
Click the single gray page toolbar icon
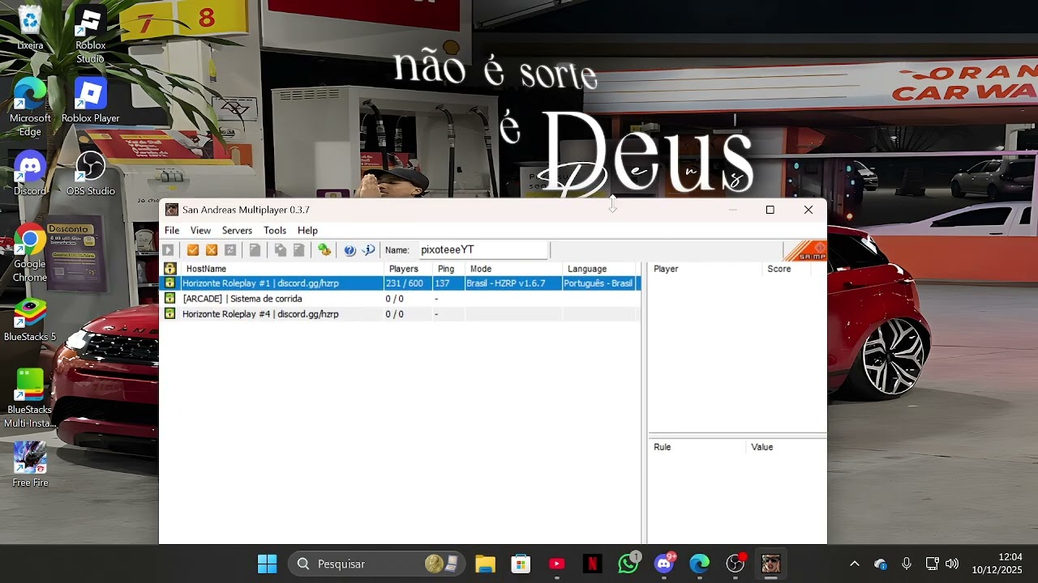[255, 250]
